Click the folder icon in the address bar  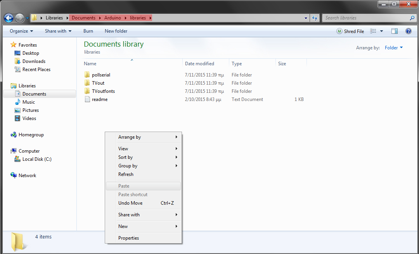click(34, 18)
